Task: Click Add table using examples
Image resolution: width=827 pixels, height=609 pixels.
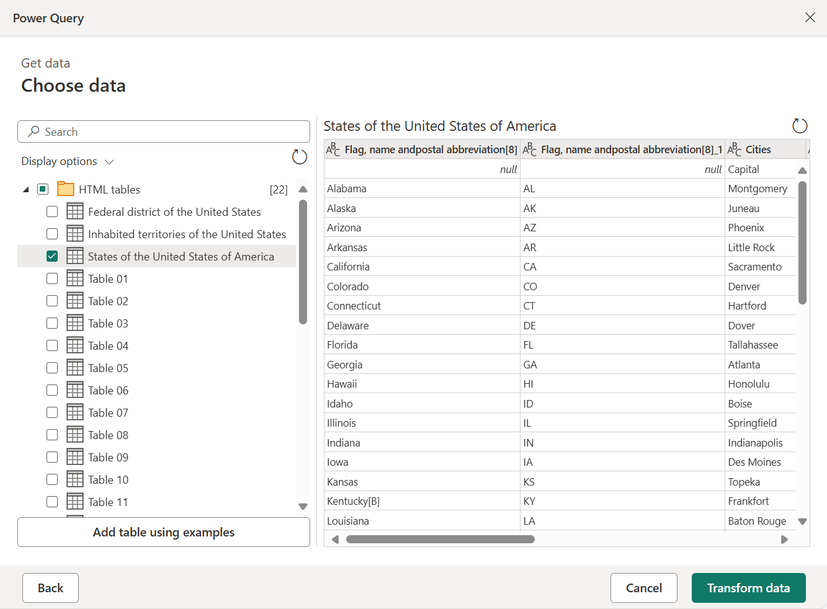Action: 164,532
